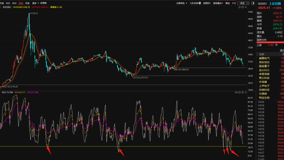Open main chart indicator settings icon
This screenshot has height=160, width=284.
240,7
